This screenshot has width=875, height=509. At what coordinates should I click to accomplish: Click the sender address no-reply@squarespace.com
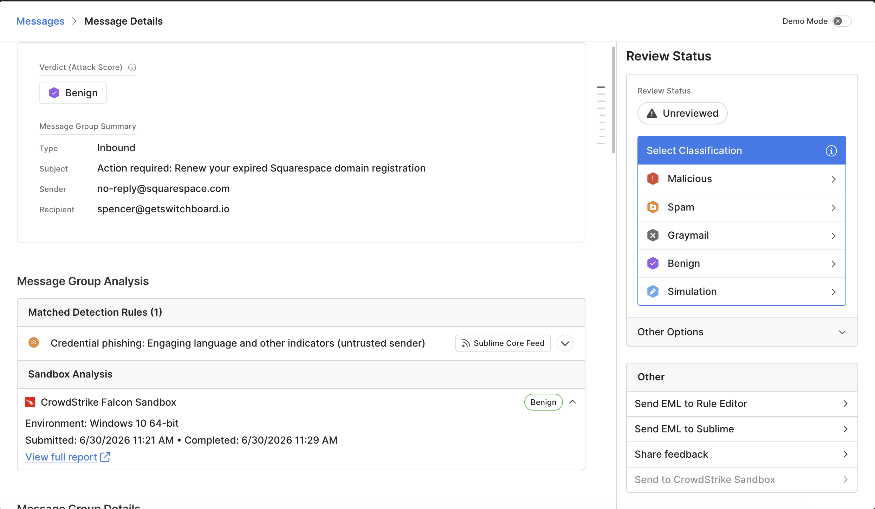(163, 189)
